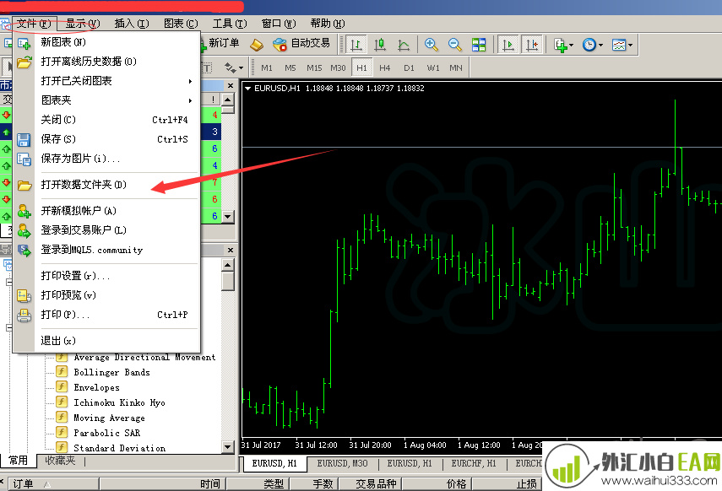
Task: Close the Navigator panel
Action: coord(231,250)
